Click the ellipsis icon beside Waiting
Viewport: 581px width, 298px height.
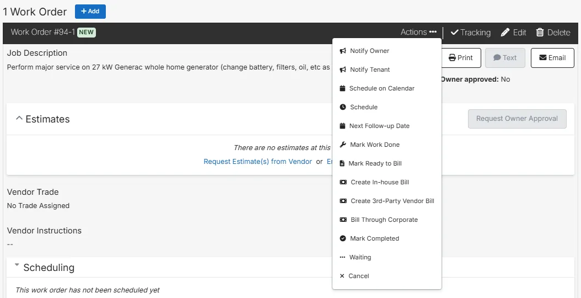342,257
